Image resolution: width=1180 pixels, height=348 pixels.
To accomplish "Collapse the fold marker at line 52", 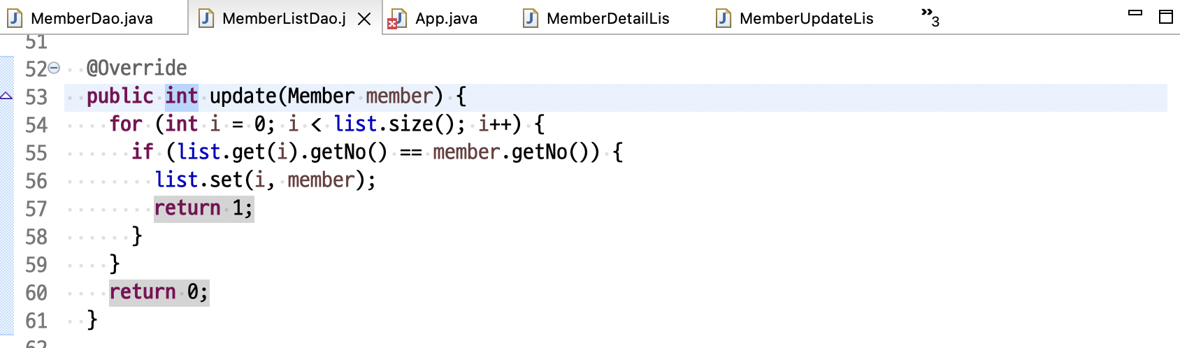I will (54, 68).
